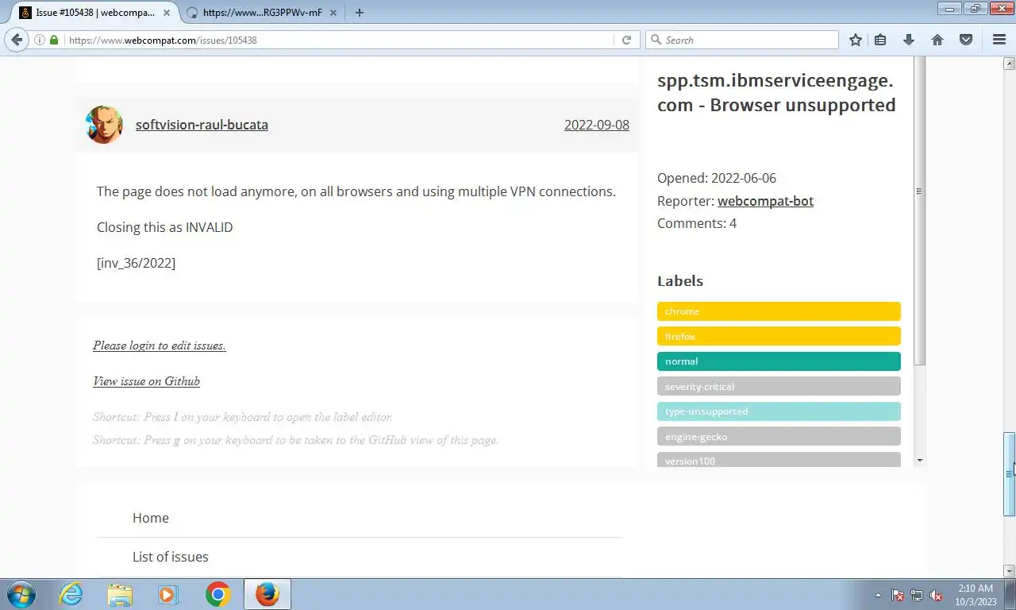Click the 'Closing this as INVALID' text
Screen dimensions: 1016x610
click(165, 227)
